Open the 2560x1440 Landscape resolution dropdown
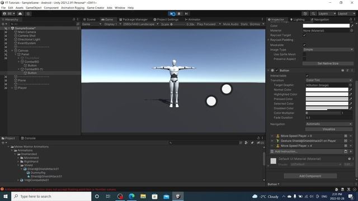This screenshot has height=201, width=358. 140,24
